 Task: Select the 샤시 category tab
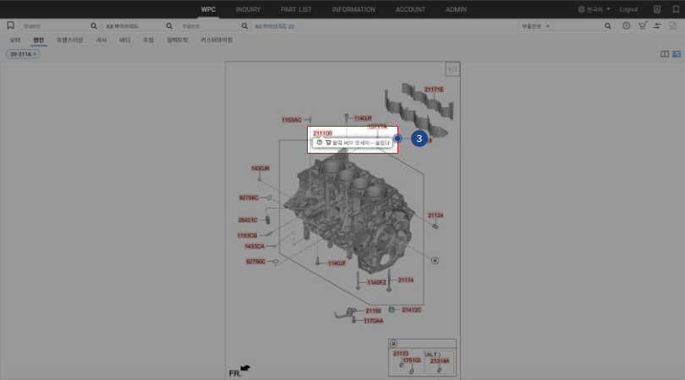click(x=101, y=40)
